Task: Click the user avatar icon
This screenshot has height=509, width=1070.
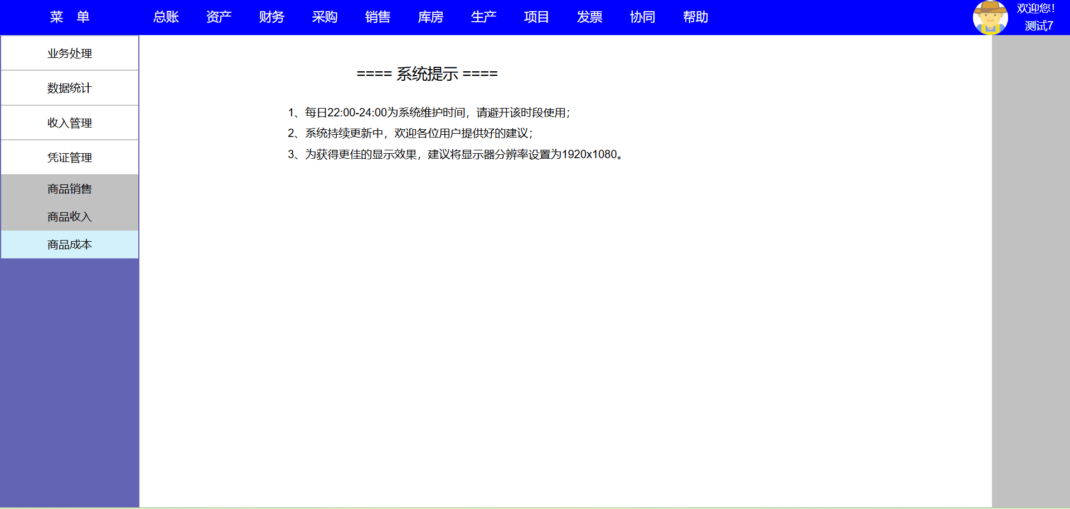Action: click(x=990, y=17)
